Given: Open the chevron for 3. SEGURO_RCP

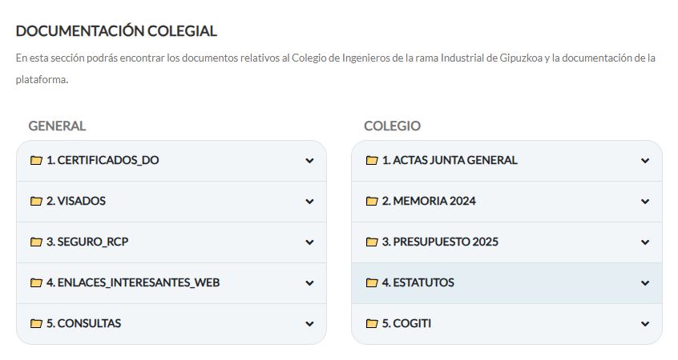Looking at the screenshot, I should [309, 242].
